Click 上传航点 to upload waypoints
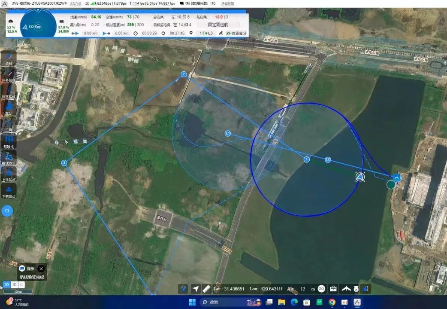Image resolution: width=447 pixels, height=309 pixels. [9, 174]
